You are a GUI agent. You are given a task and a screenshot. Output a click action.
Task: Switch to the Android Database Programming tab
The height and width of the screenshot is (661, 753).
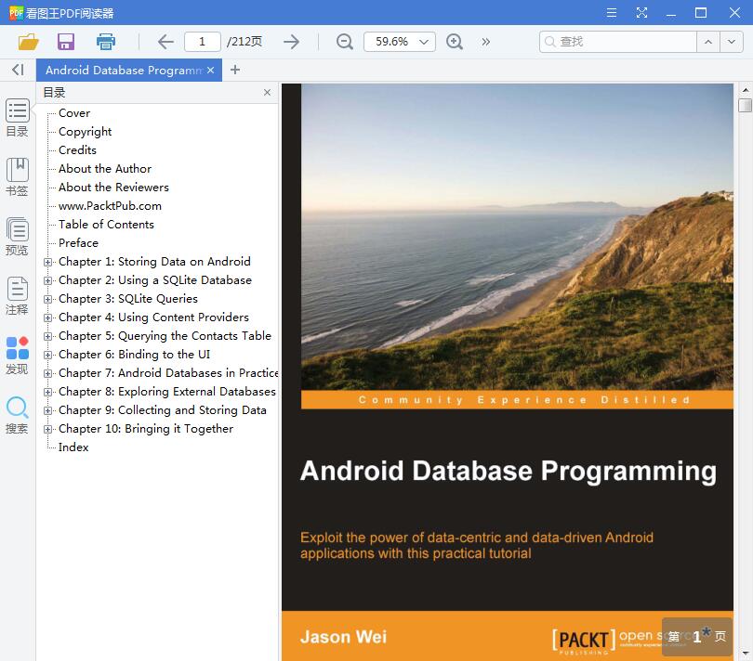pyautogui.click(x=124, y=70)
